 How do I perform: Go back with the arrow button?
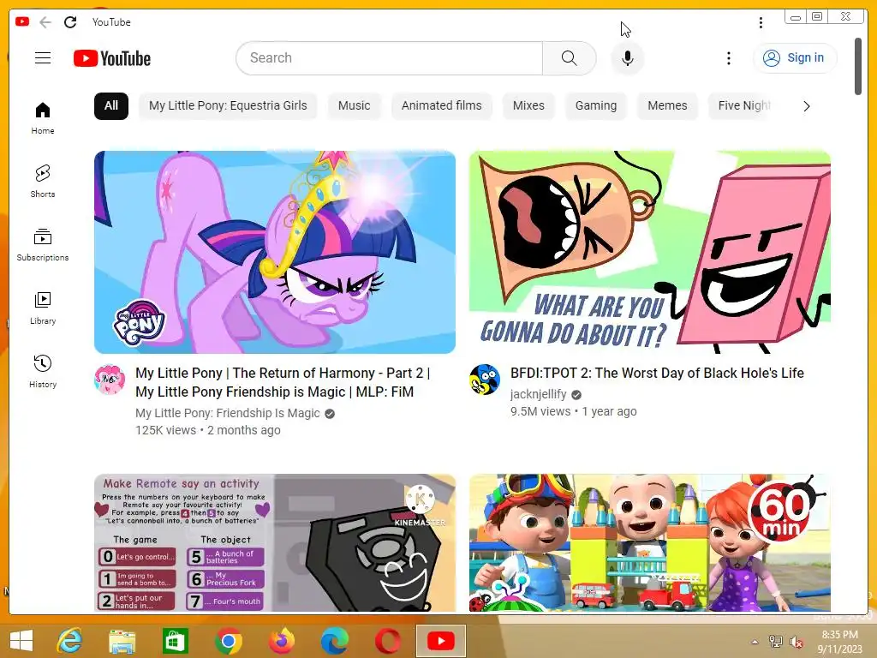point(45,22)
